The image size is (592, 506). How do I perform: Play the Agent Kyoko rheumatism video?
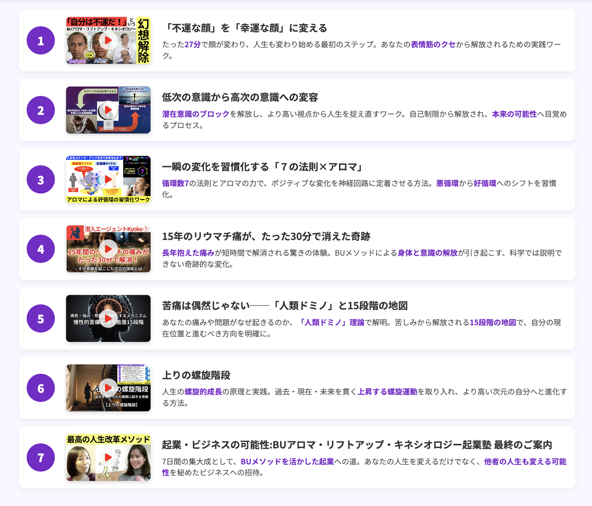(x=108, y=249)
